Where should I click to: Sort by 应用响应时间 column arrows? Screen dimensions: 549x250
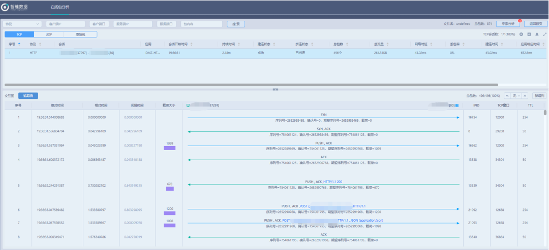tap(544, 44)
